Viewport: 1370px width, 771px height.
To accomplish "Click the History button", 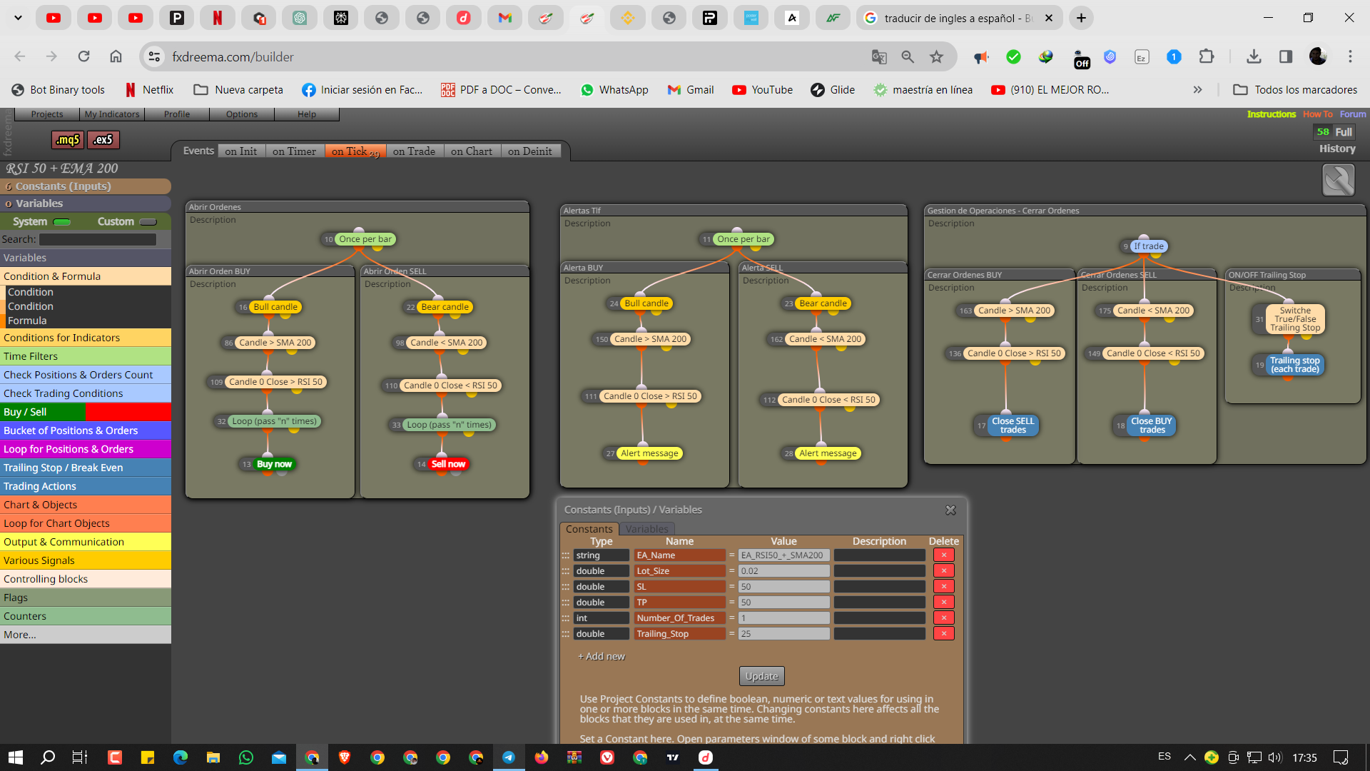I will click(x=1337, y=148).
